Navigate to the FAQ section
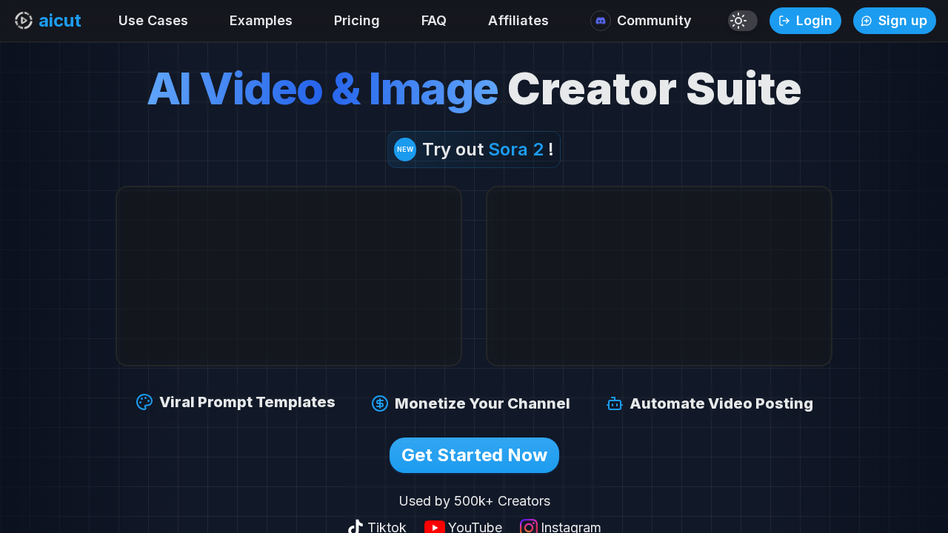Image resolution: width=948 pixels, height=533 pixels. 434,21
